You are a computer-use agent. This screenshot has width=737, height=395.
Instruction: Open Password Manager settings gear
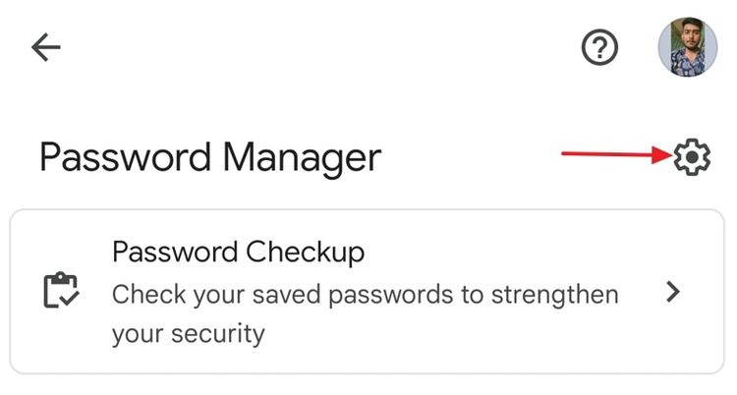(692, 157)
